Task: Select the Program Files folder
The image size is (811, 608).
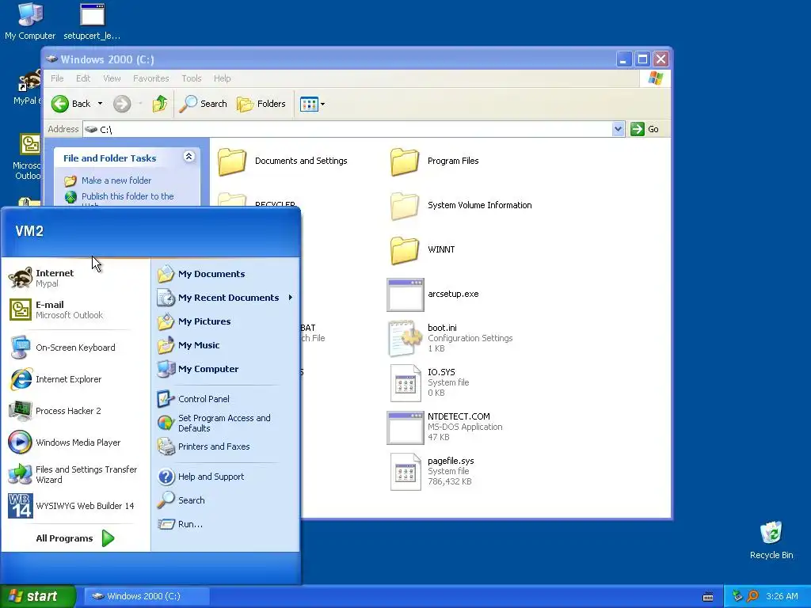Action: pyautogui.click(x=435, y=161)
